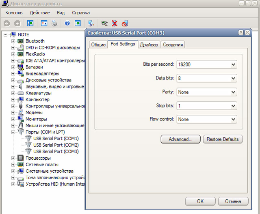Click the Forward arrow toolbar icon

point(17,24)
